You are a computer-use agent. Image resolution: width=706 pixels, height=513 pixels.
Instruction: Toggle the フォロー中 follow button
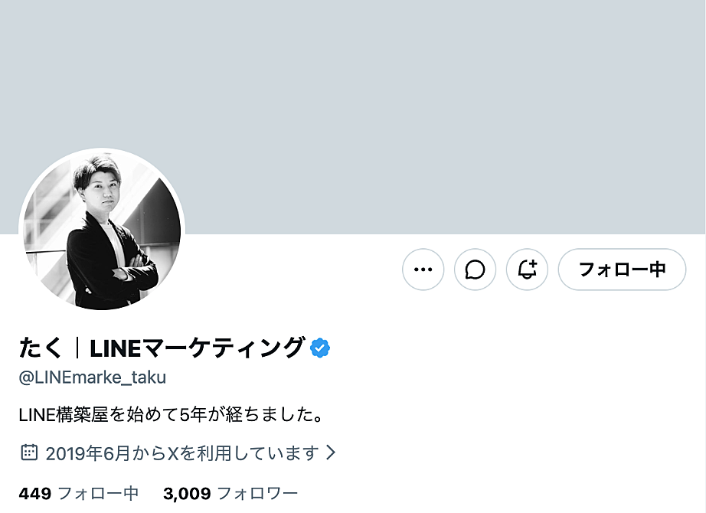pos(622,270)
